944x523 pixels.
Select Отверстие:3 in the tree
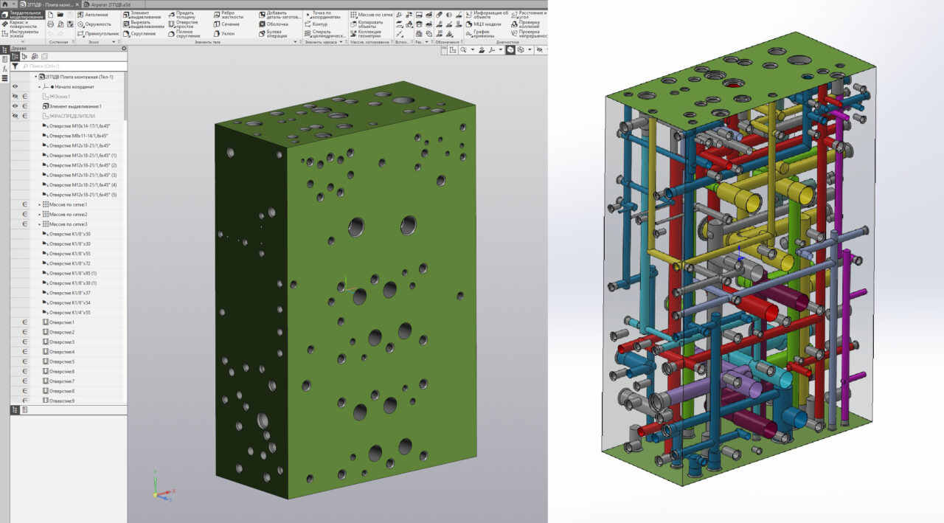[x=59, y=342]
